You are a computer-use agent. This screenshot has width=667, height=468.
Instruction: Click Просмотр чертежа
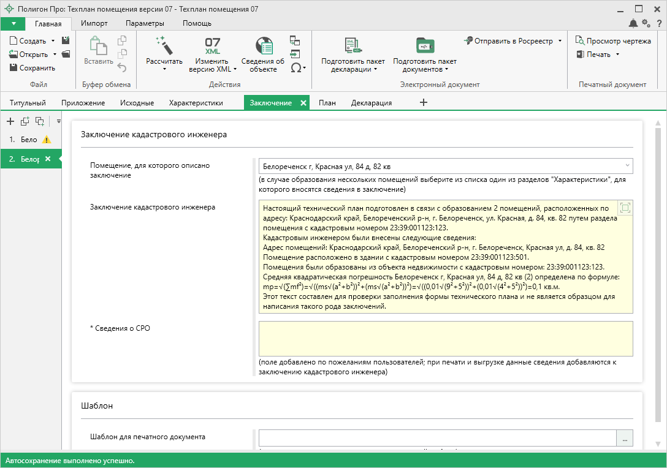613,41
